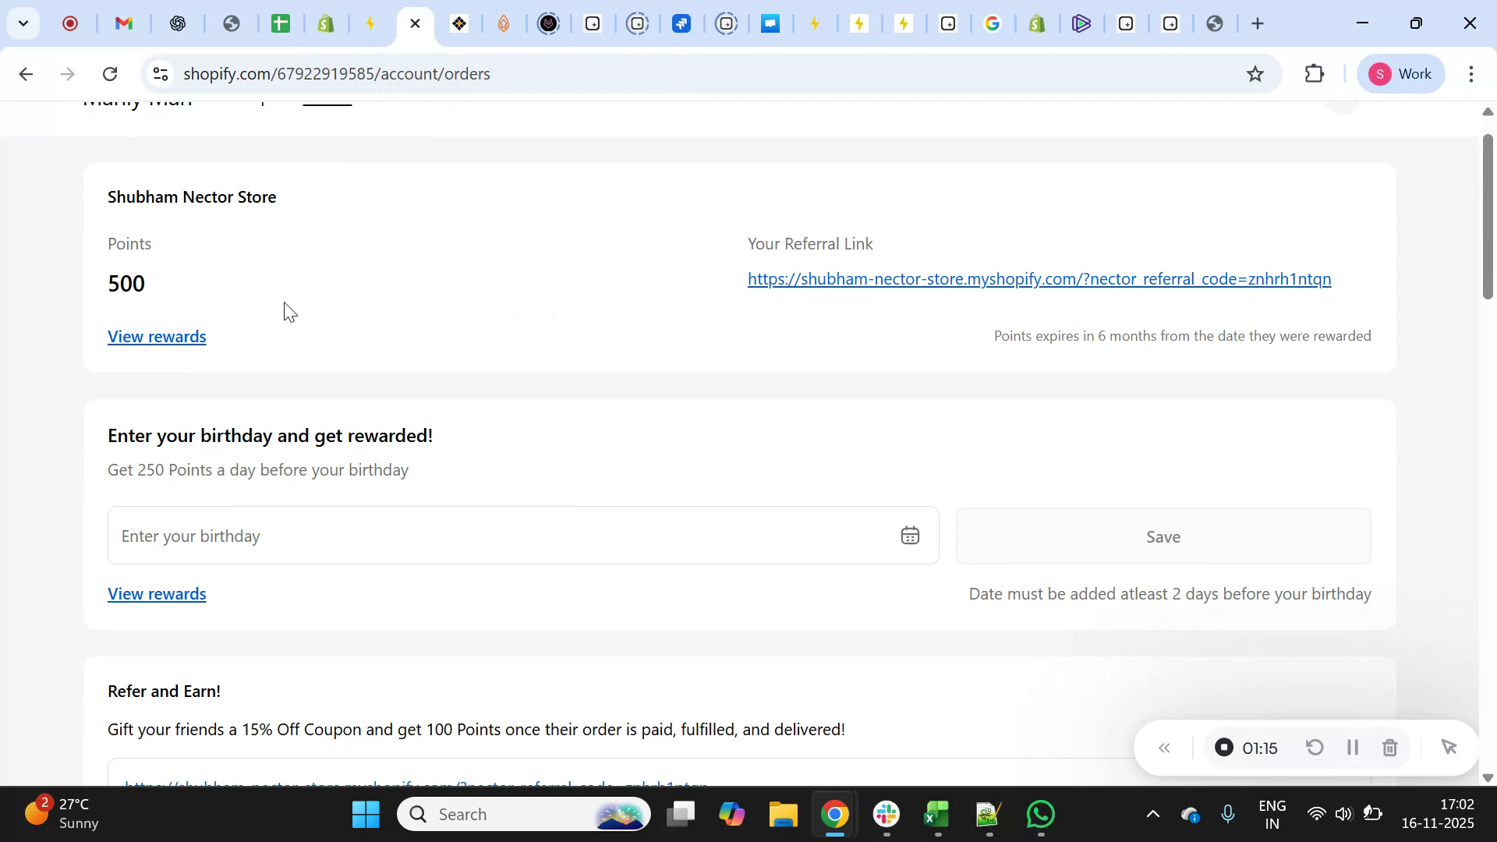Open the referral link for Shubham Nector Store

coord(1039,279)
